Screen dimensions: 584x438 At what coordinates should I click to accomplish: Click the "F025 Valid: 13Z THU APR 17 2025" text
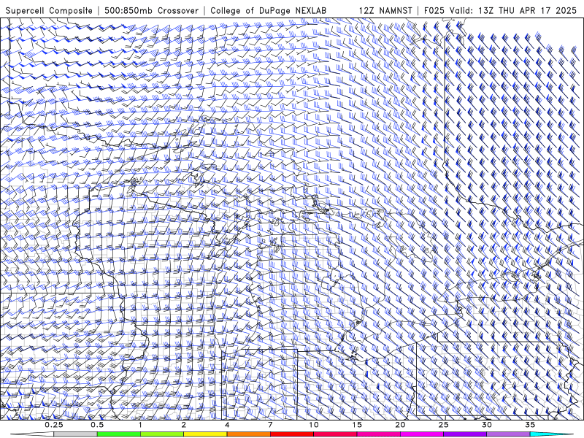click(500, 10)
